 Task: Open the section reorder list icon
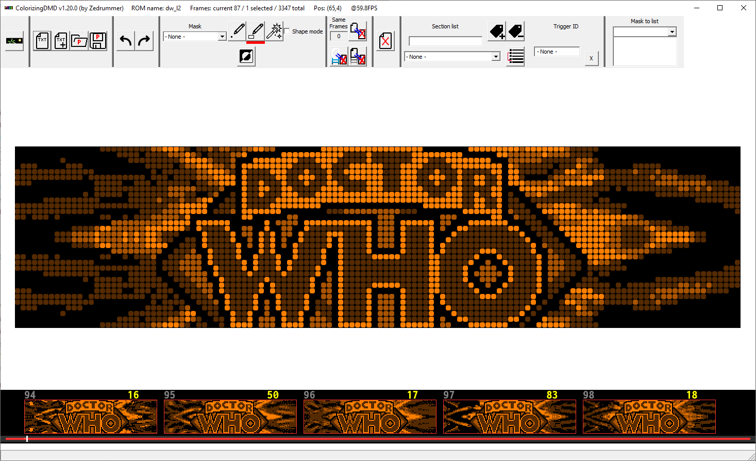click(516, 56)
